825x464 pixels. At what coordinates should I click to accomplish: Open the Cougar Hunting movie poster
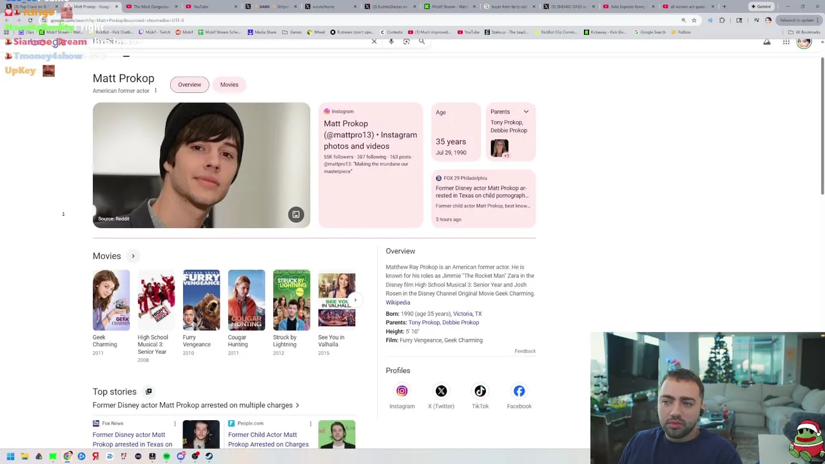point(246,300)
